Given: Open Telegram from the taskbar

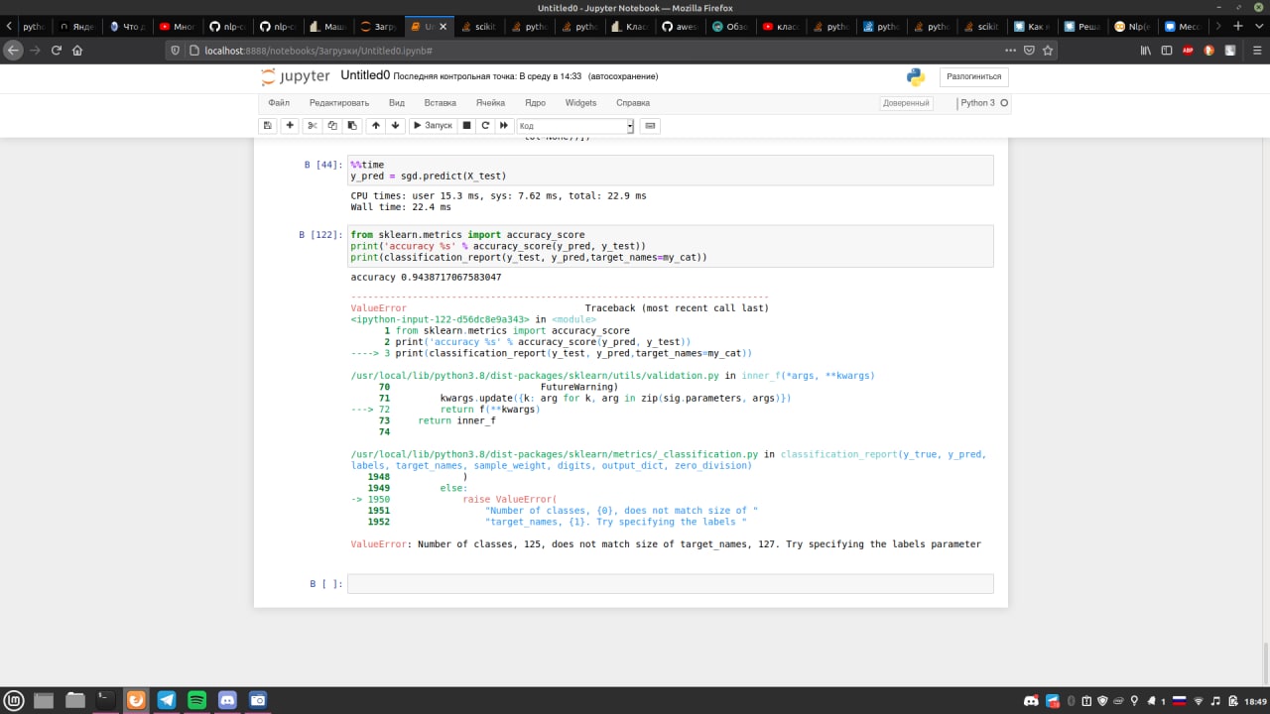Looking at the screenshot, I should (x=166, y=700).
